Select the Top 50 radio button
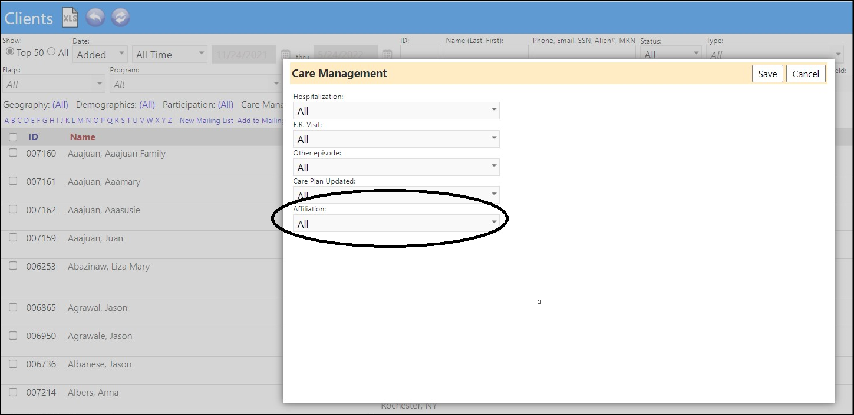The image size is (854, 415). [10, 52]
